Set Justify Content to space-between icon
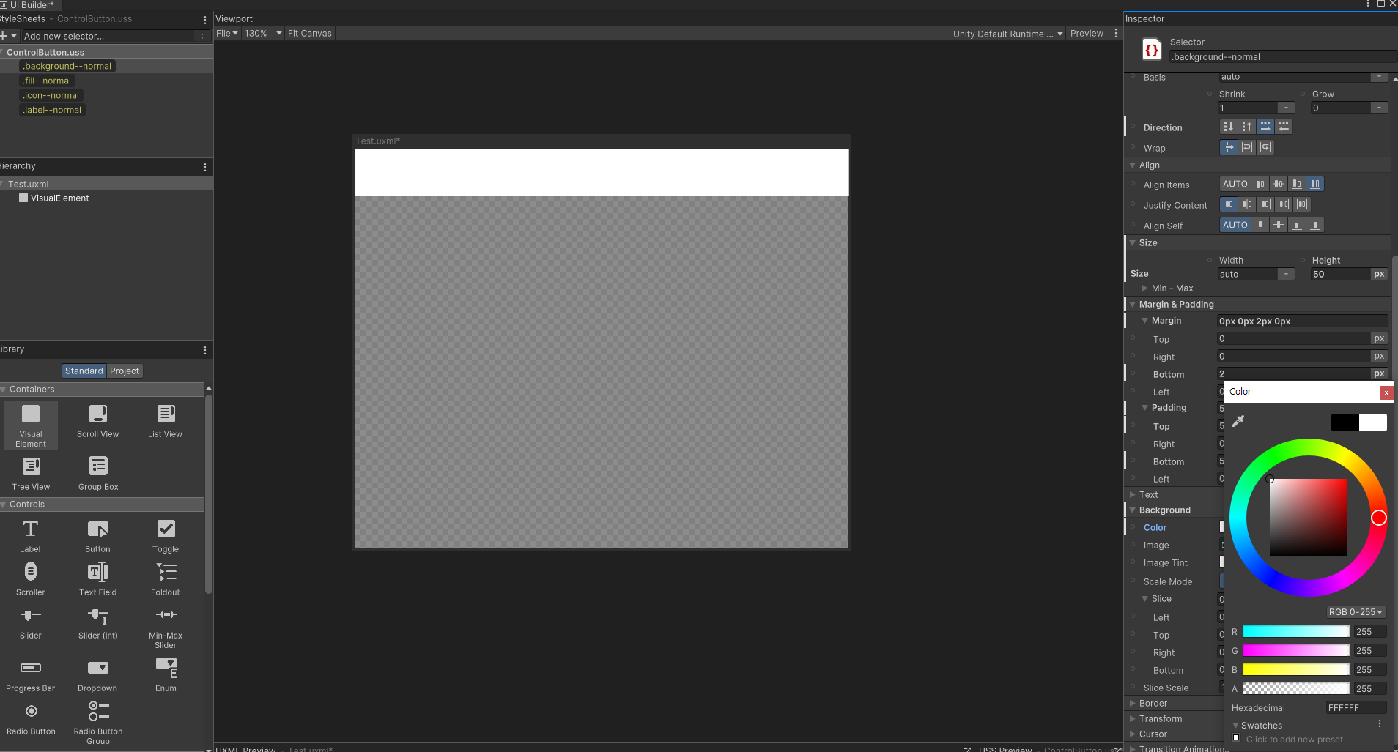1398x752 pixels. [1284, 205]
